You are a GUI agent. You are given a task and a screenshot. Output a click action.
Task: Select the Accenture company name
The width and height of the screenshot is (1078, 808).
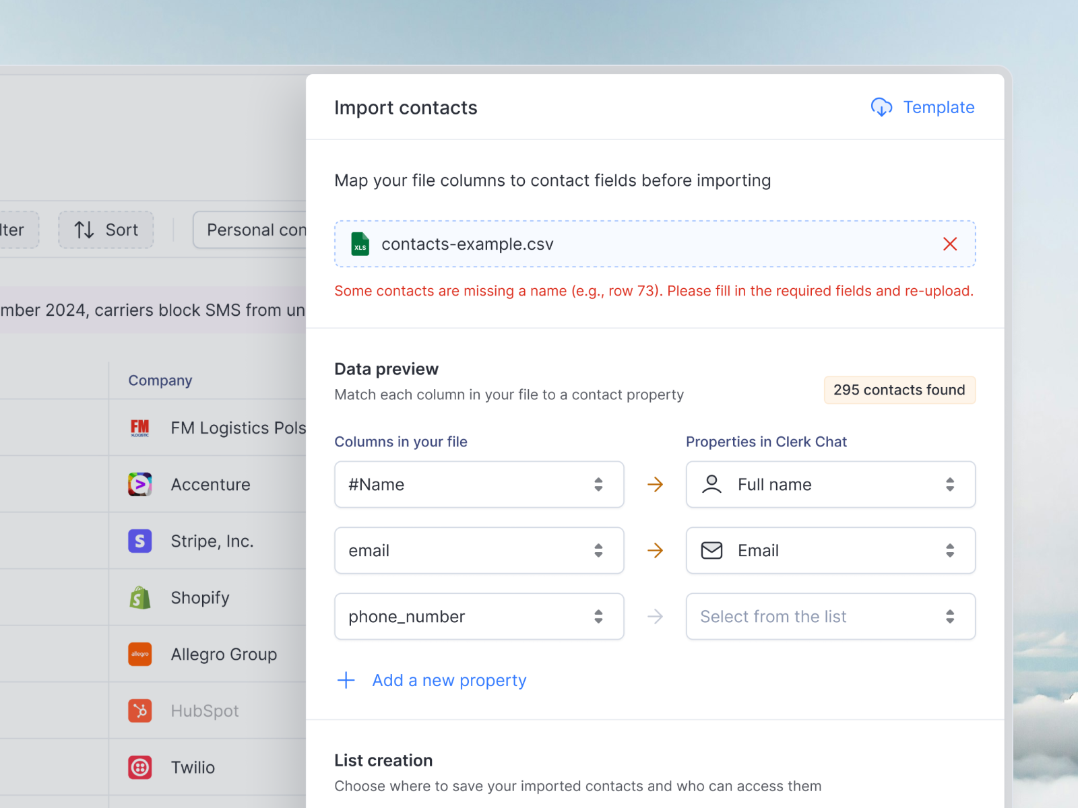pyautogui.click(x=210, y=485)
